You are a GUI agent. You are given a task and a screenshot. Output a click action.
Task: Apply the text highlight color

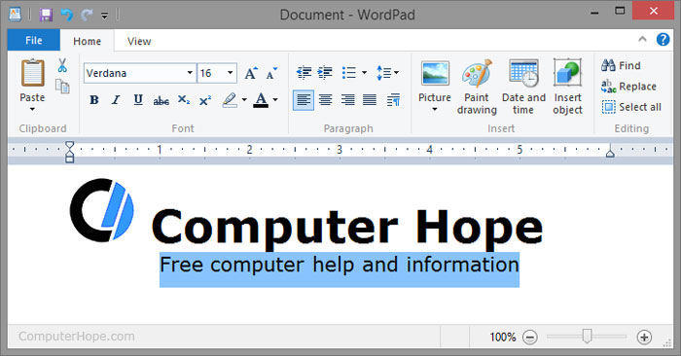pos(230,100)
